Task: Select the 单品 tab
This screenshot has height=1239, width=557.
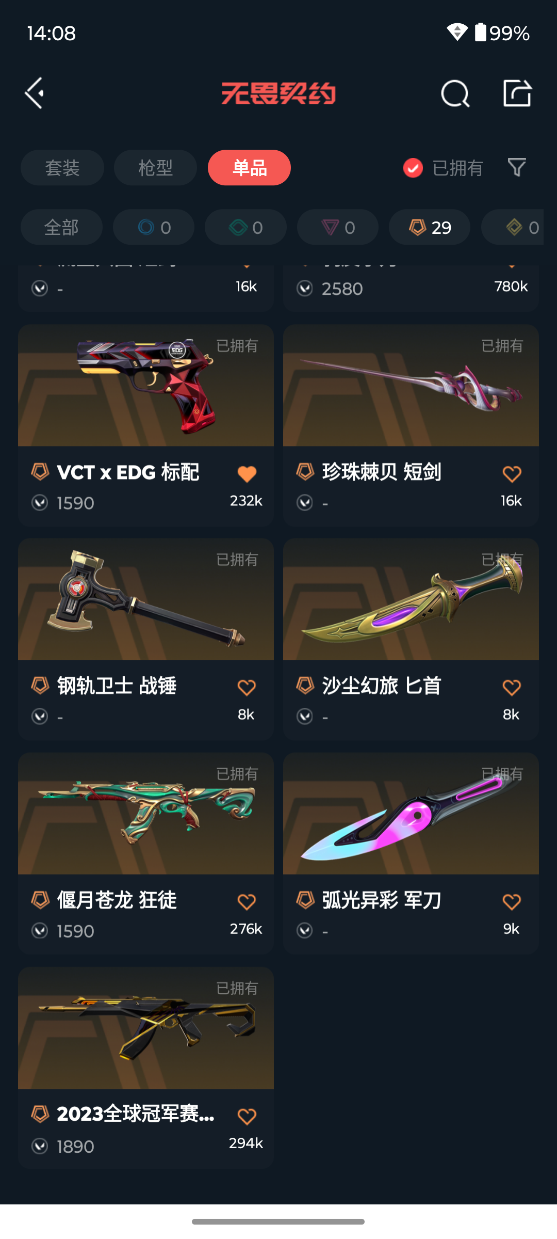Action: point(249,168)
